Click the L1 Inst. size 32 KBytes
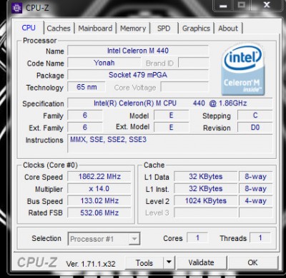The height and width of the screenshot is (278, 286). pos(206,189)
